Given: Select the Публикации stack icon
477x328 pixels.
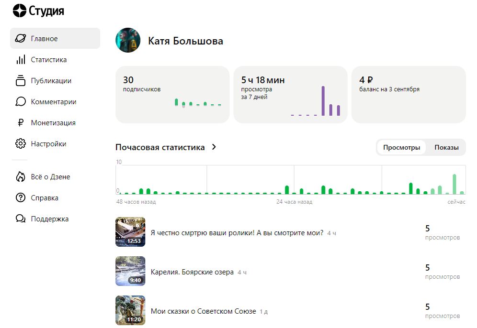Looking at the screenshot, I should coord(21,80).
